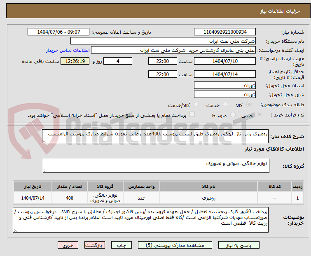Click the row number 1 cell
The height and width of the screenshot is (256, 311).
click(297, 198)
